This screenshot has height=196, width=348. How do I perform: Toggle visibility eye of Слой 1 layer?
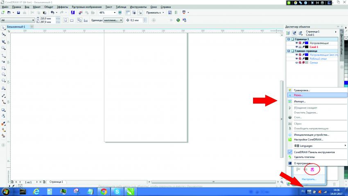point(296,47)
